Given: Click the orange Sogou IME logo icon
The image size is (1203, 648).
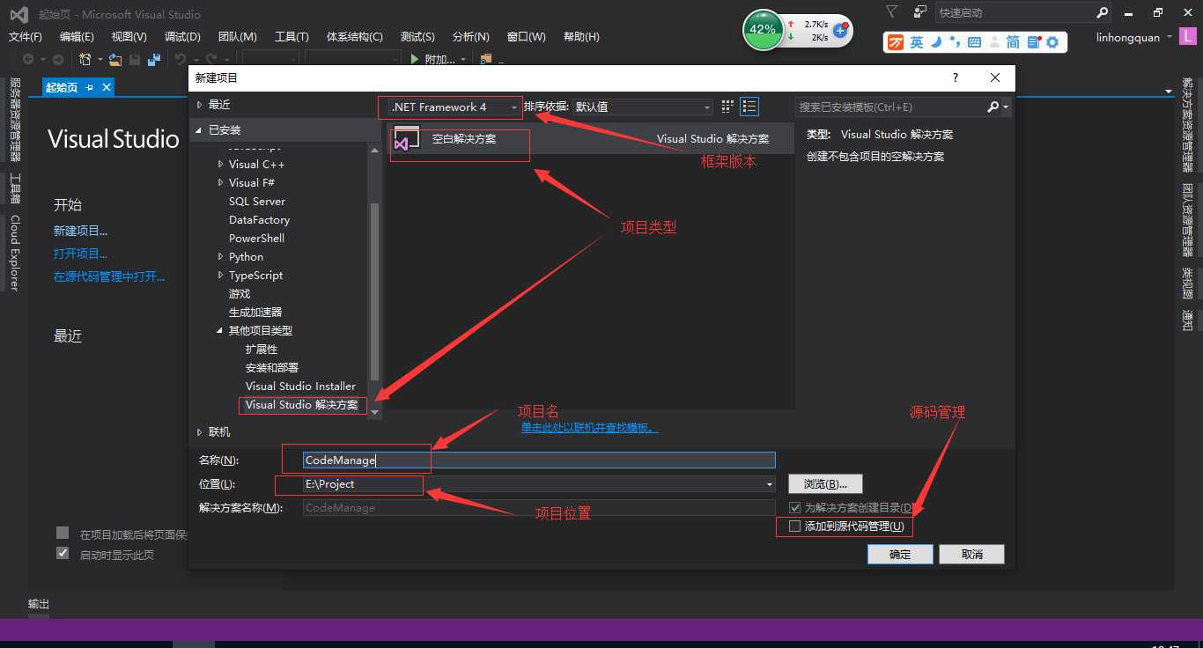Looking at the screenshot, I should [x=896, y=42].
